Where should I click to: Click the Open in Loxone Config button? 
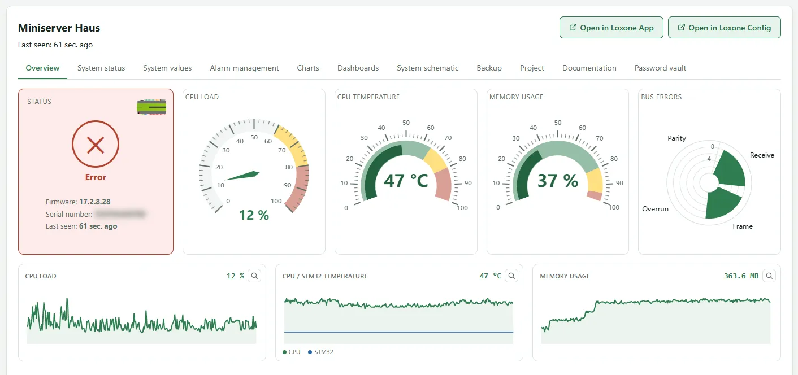coord(724,28)
